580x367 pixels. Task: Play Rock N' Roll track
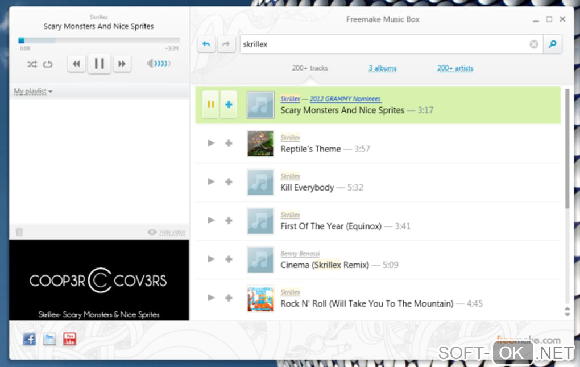click(211, 298)
